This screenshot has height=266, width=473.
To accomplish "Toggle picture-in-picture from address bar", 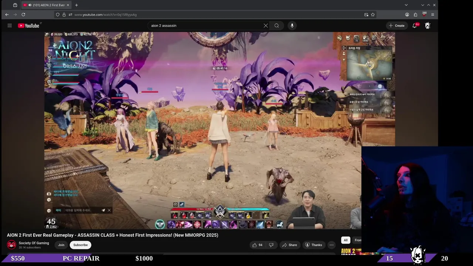I will pos(366,14).
